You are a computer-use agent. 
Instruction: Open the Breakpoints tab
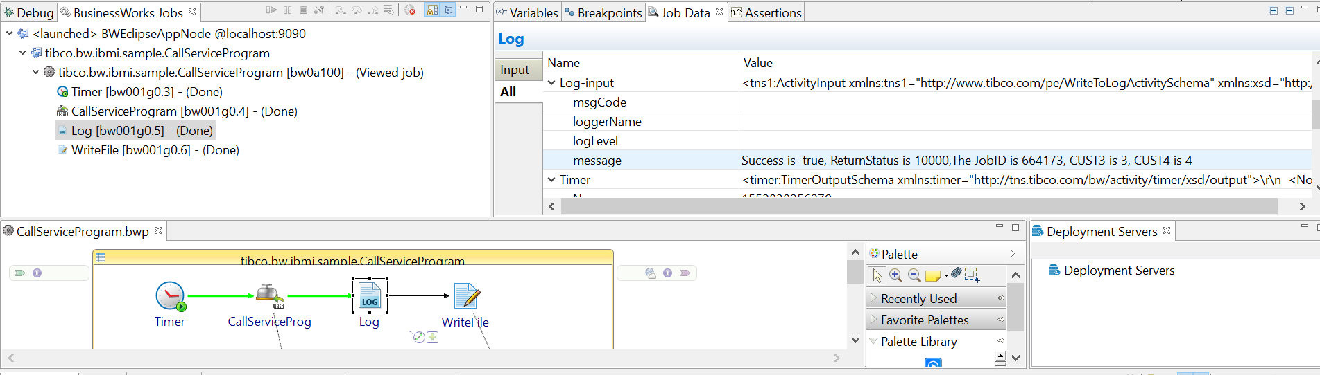click(603, 12)
